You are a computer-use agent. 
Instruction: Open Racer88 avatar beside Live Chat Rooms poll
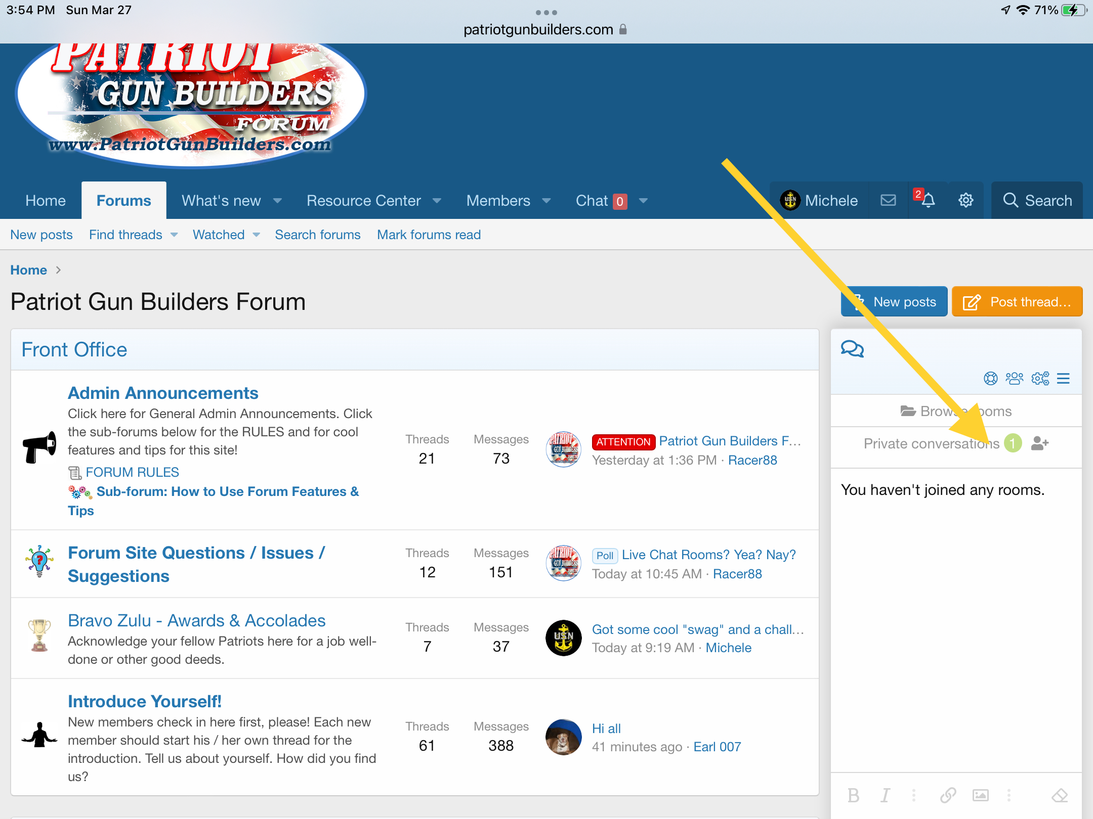[563, 563]
